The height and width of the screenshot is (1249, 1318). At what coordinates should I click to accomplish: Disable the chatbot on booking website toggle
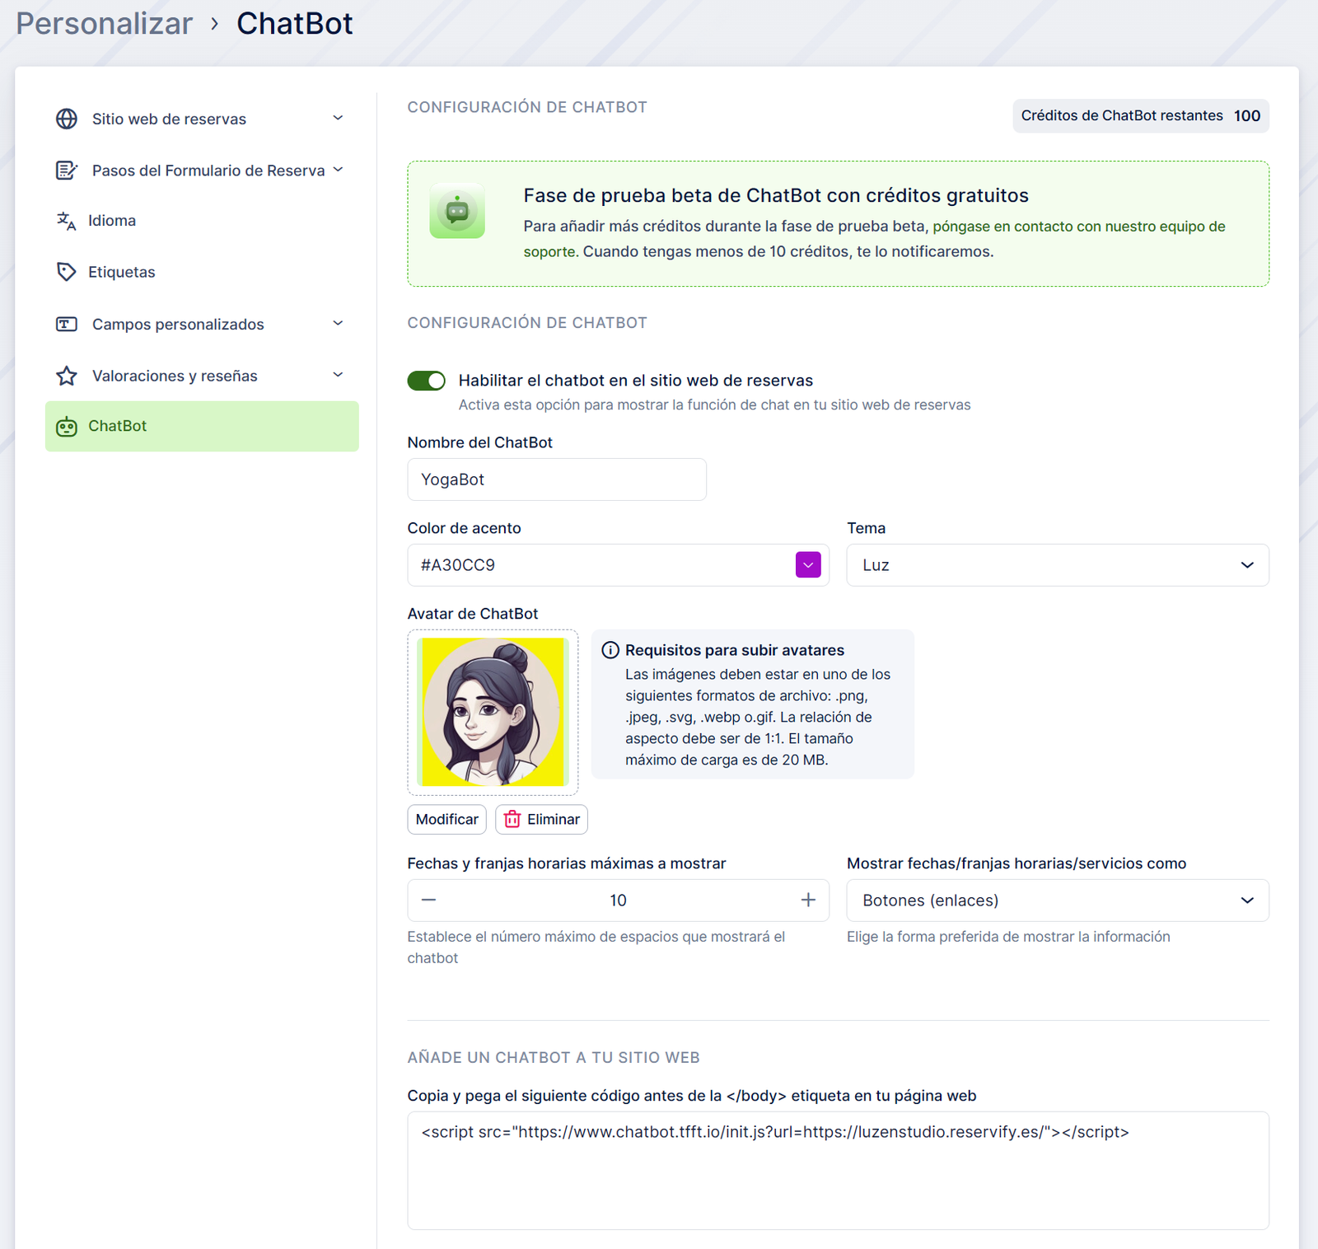coord(426,381)
